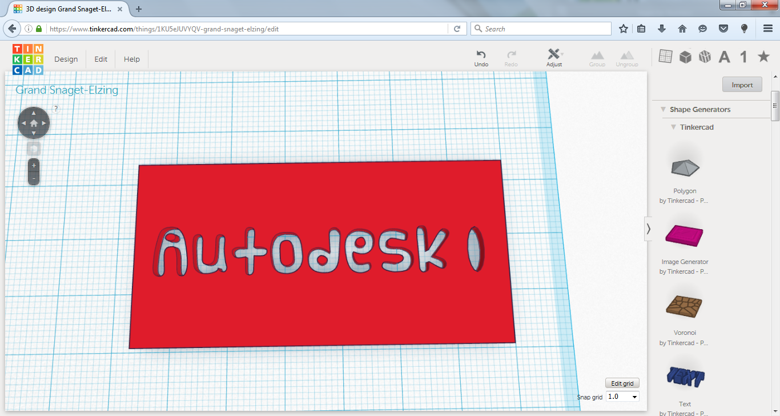This screenshot has width=780, height=416.
Task: Zoom in using the plus control
Action: click(x=33, y=165)
